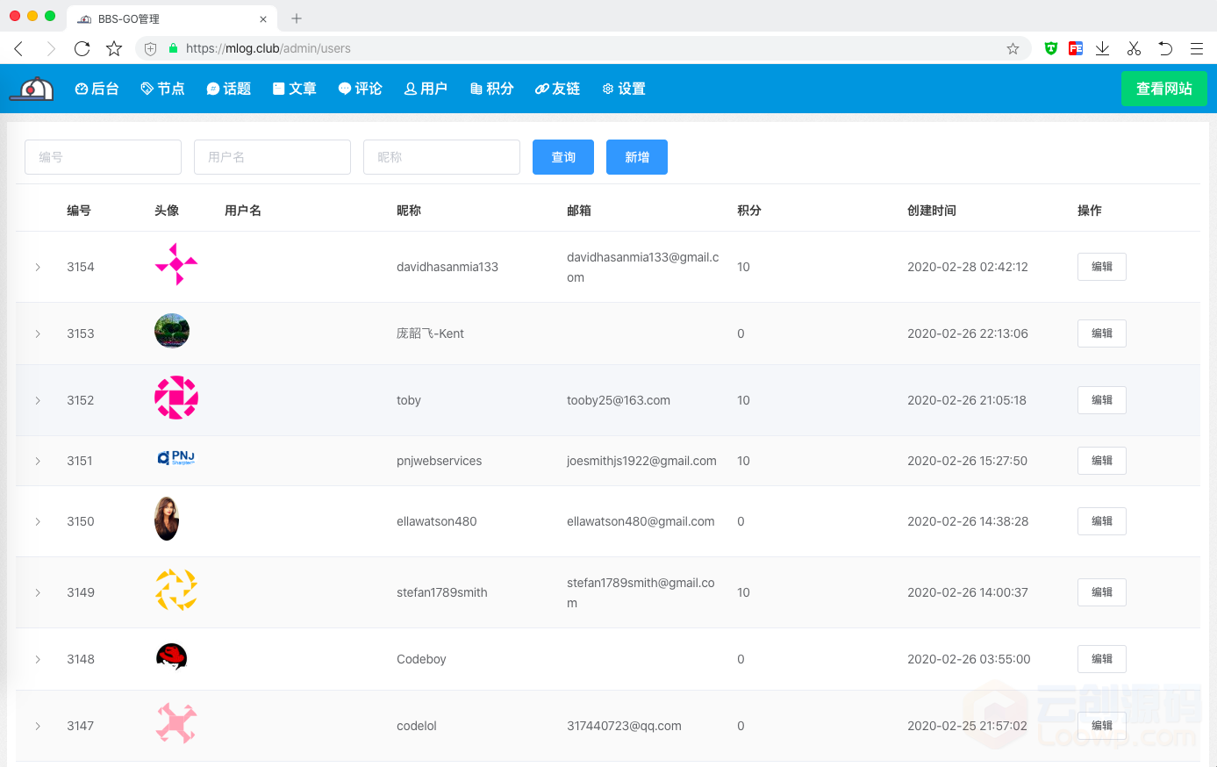Viewport: 1217px width, 767px height.
Task: Click email tooby25@163.com
Action: point(619,400)
